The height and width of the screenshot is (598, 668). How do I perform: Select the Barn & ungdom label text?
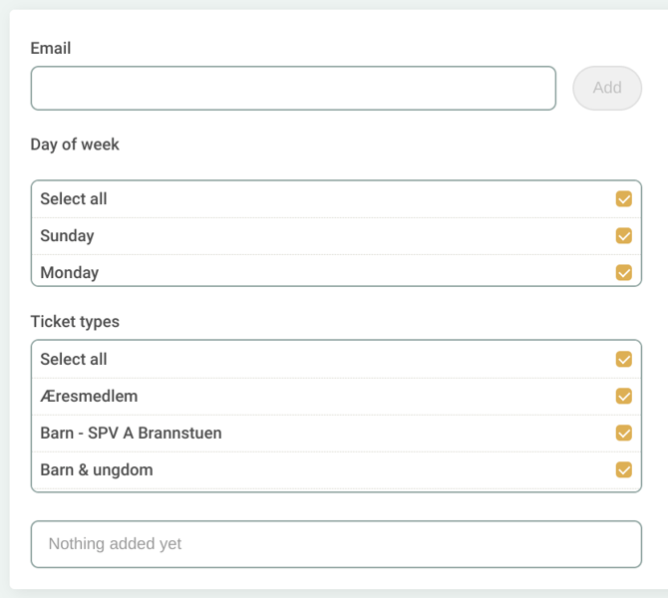pos(97,469)
